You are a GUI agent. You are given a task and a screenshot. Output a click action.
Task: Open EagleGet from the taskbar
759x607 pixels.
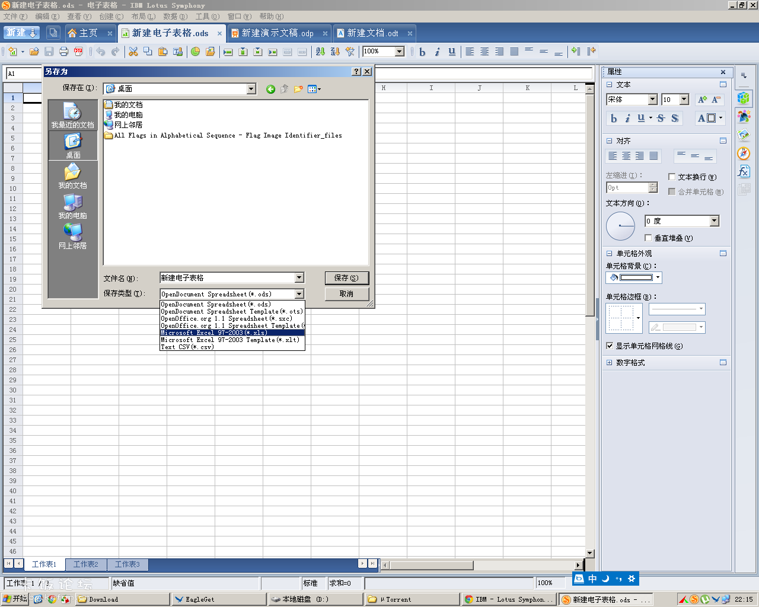point(219,599)
